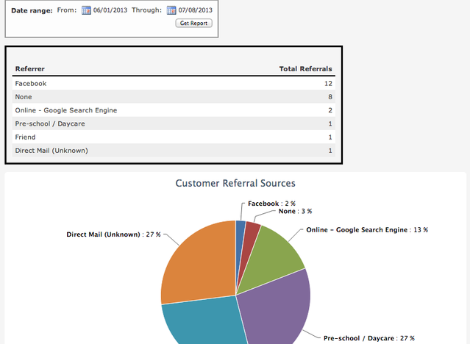
Task: Select the Online - Google Search Engine table row
Action: click(174, 110)
